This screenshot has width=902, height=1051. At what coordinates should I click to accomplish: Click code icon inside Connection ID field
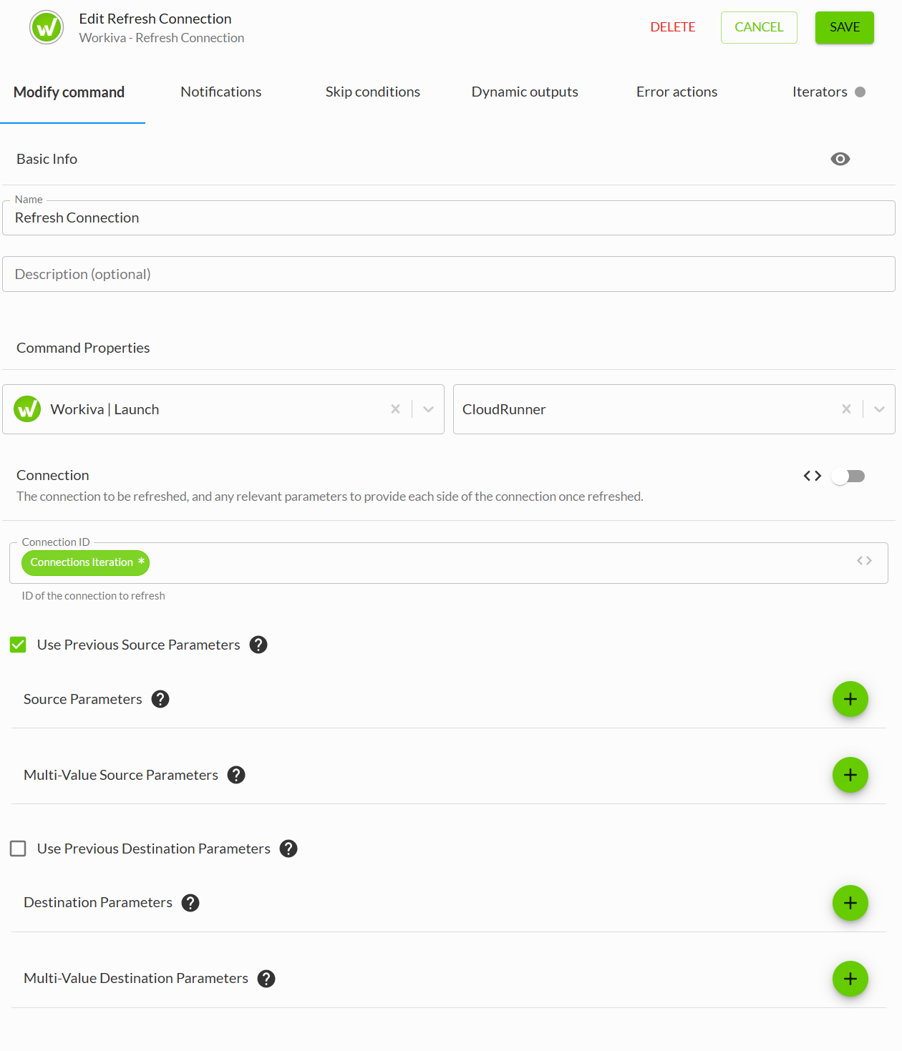point(864,561)
